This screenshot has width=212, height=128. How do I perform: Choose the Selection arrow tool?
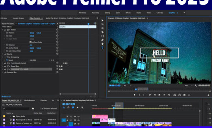point(102,20)
